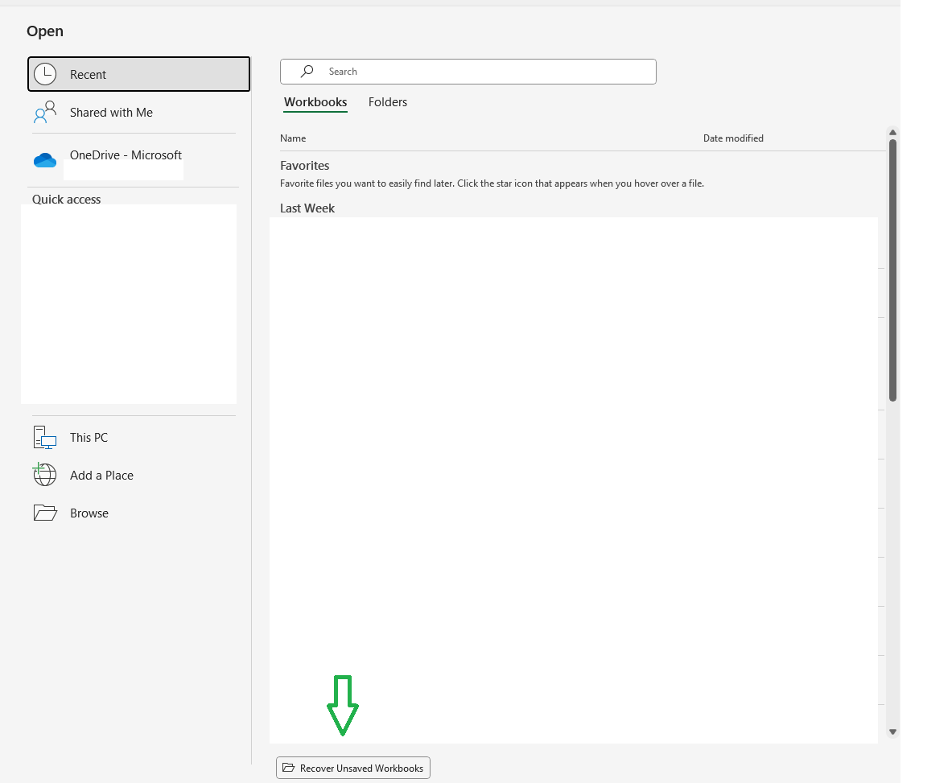Sort files by Date modified
The height and width of the screenshot is (783, 927).
pyautogui.click(x=733, y=138)
